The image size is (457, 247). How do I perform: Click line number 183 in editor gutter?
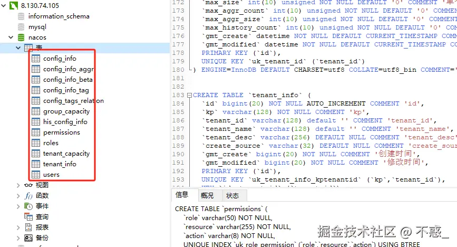tap(178, 95)
